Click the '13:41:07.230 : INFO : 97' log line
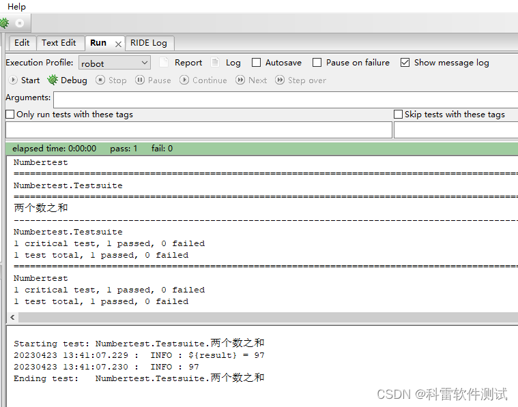Image resolution: width=518 pixels, height=407 pixels. pos(106,367)
